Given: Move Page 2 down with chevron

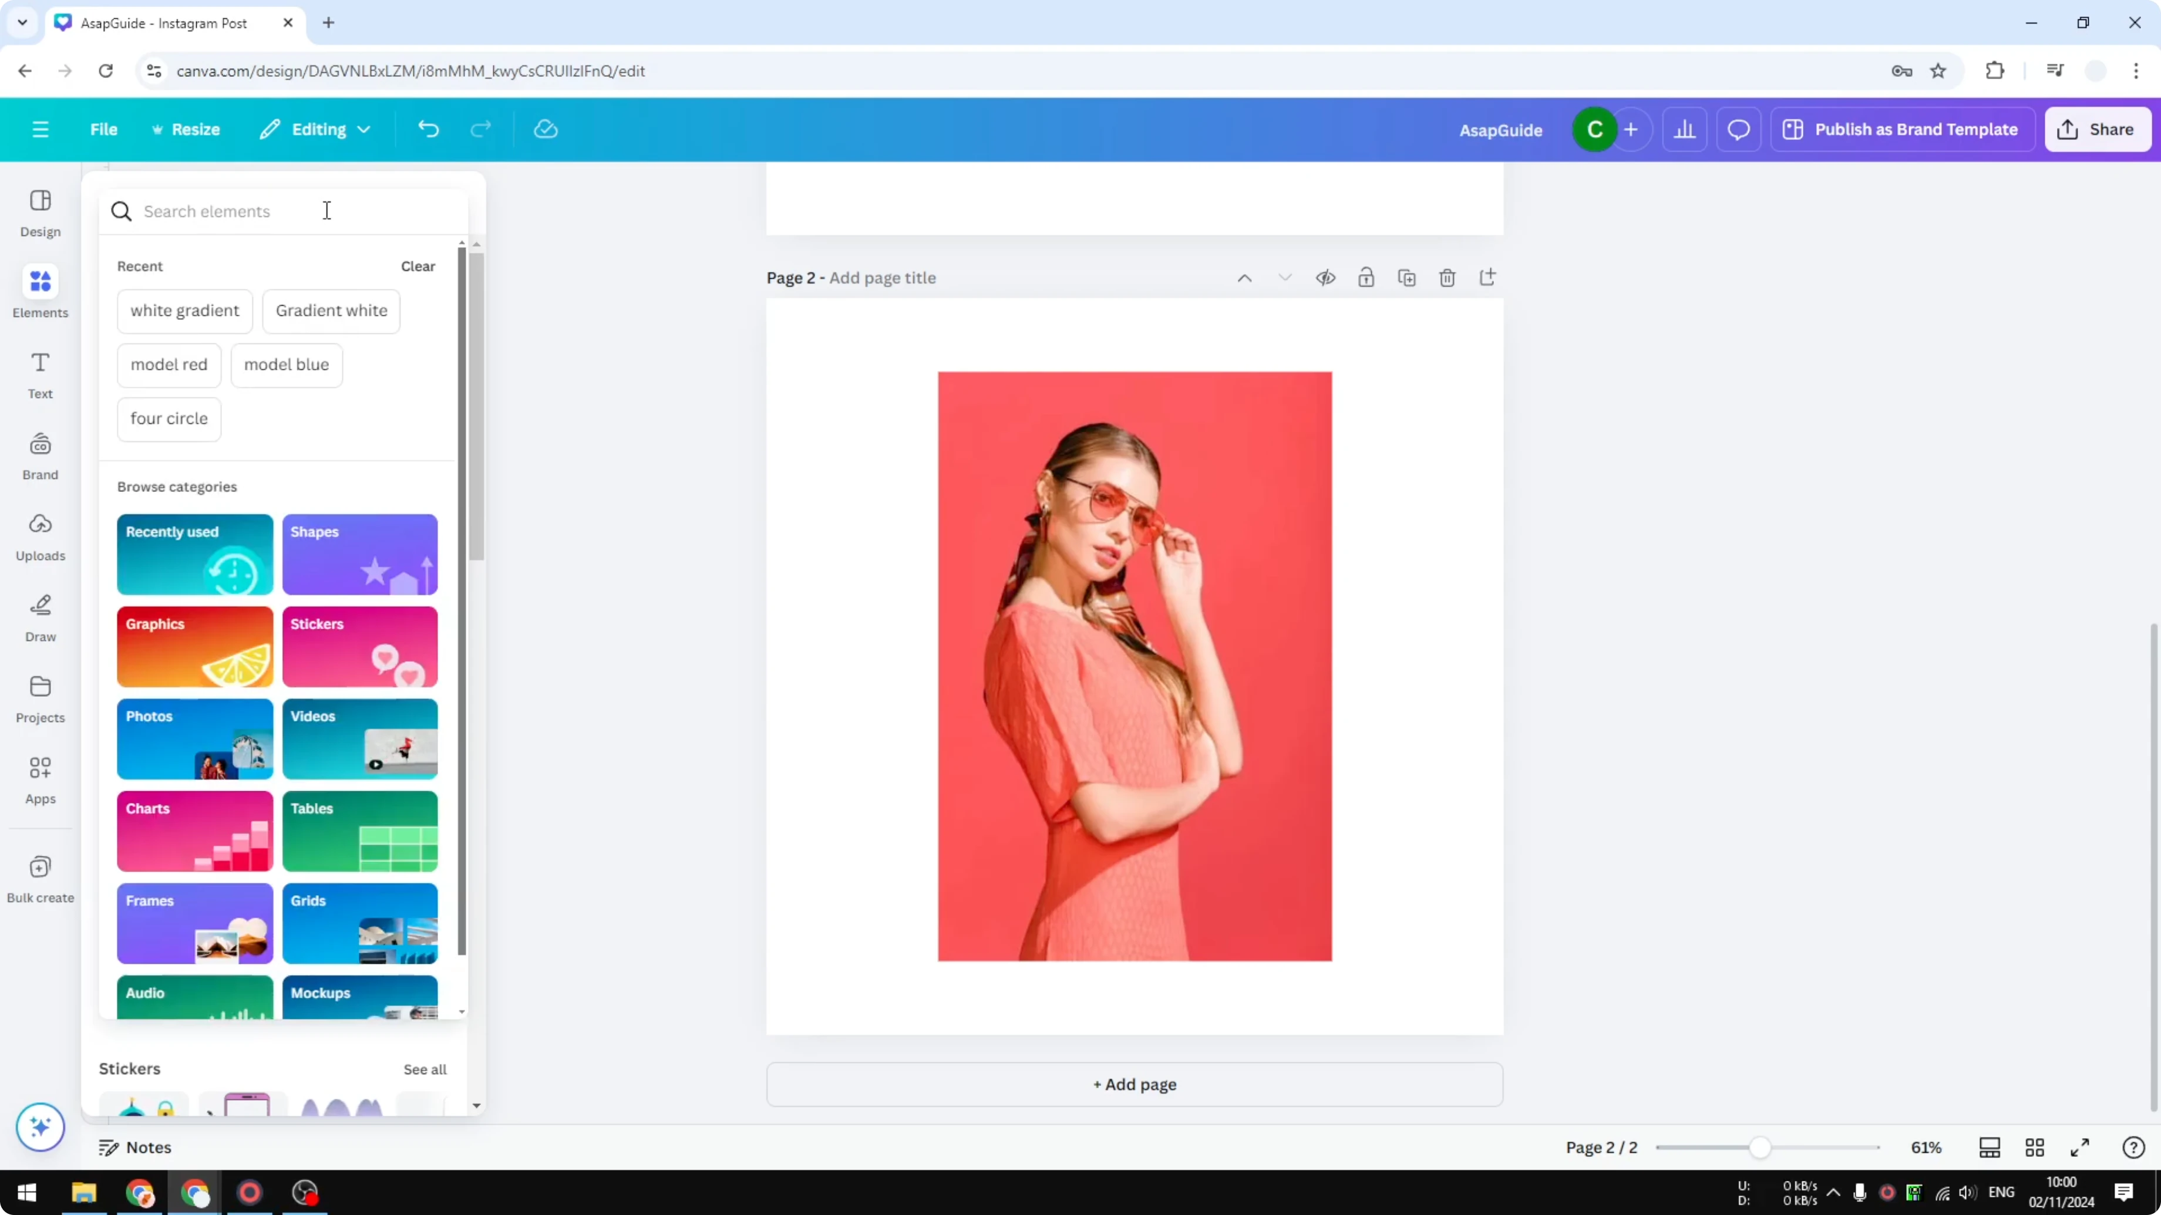Looking at the screenshot, I should pos(1285,278).
